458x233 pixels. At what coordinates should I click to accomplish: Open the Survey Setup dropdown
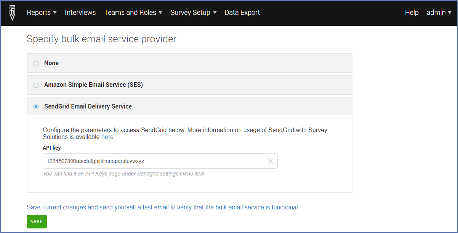(x=194, y=13)
